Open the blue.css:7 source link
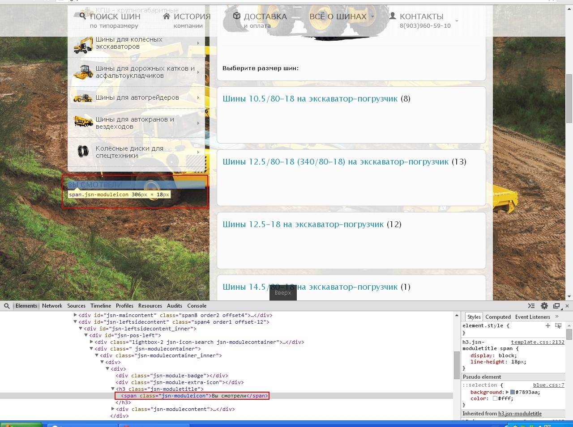The width and height of the screenshot is (573, 427). click(548, 385)
